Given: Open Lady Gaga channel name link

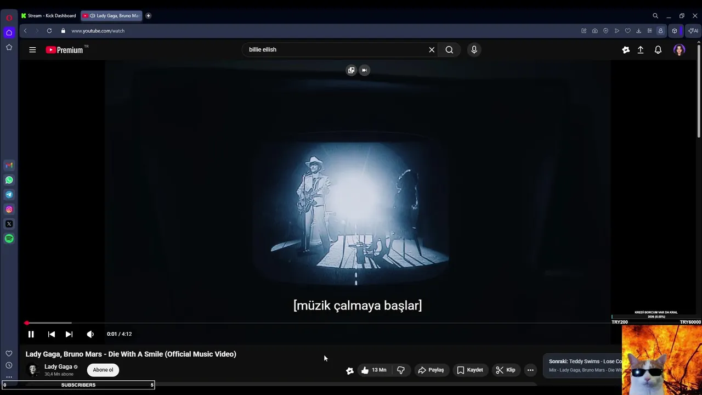Looking at the screenshot, I should click(58, 366).
